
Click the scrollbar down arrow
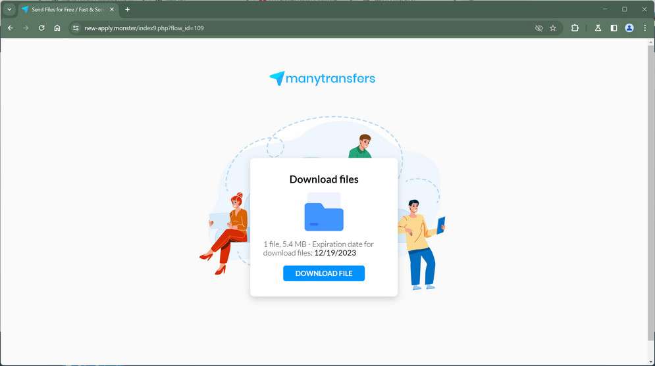click(x=651, y=362)
